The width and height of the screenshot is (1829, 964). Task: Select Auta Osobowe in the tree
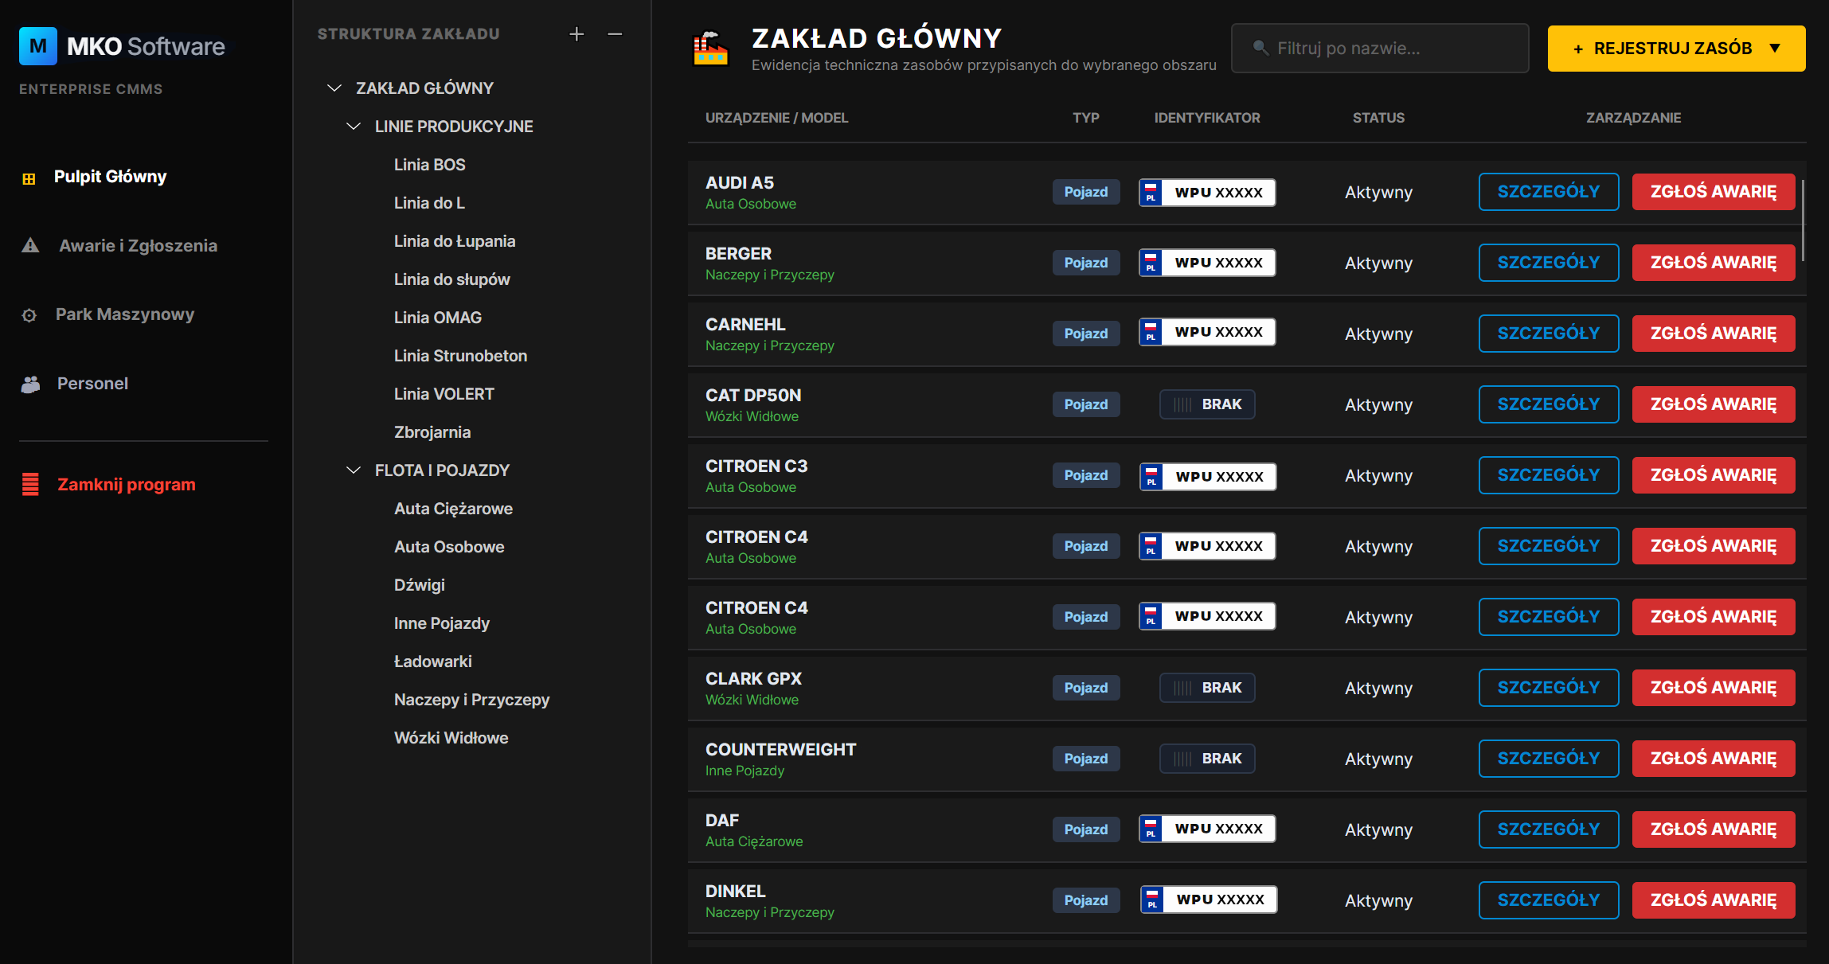(x=449, y=547)
